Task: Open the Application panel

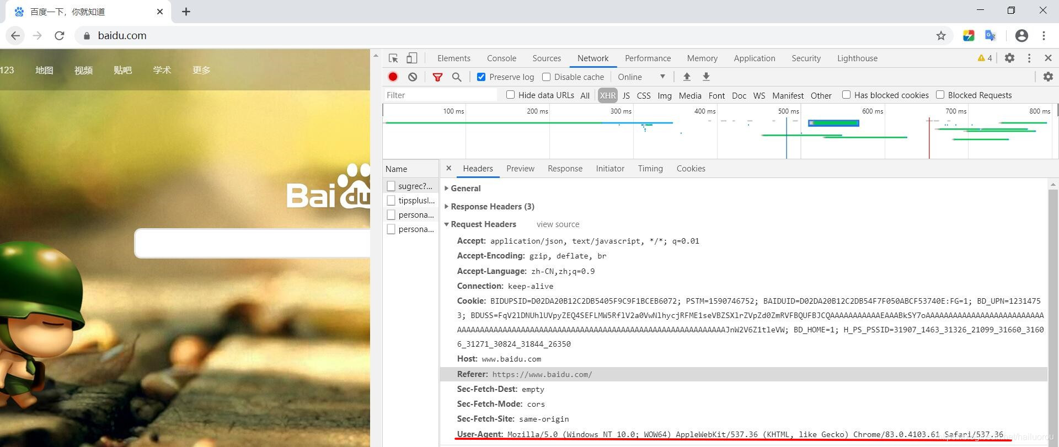Action: [754, 58]
